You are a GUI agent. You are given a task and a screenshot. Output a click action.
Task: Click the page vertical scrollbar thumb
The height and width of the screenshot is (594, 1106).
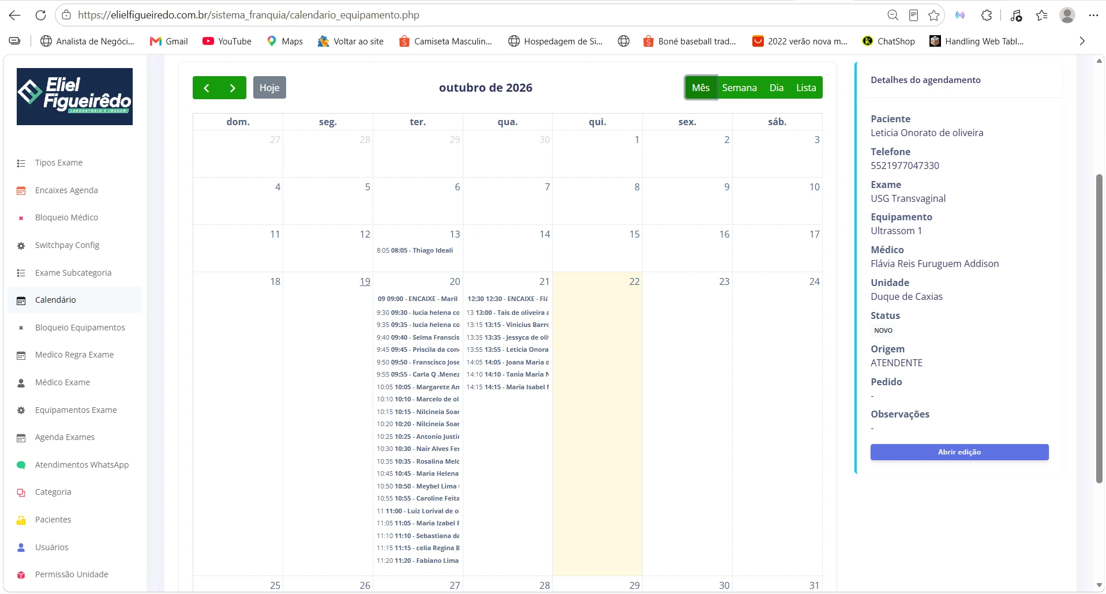(1099, 329)
